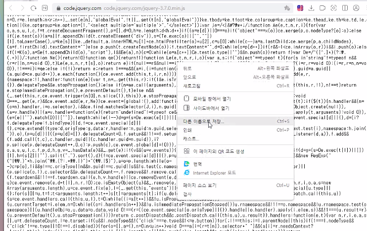Screen dimensions: 367x231
Task: Toggle split view with the dual-pane icon
Action: (x=345, y=8)
